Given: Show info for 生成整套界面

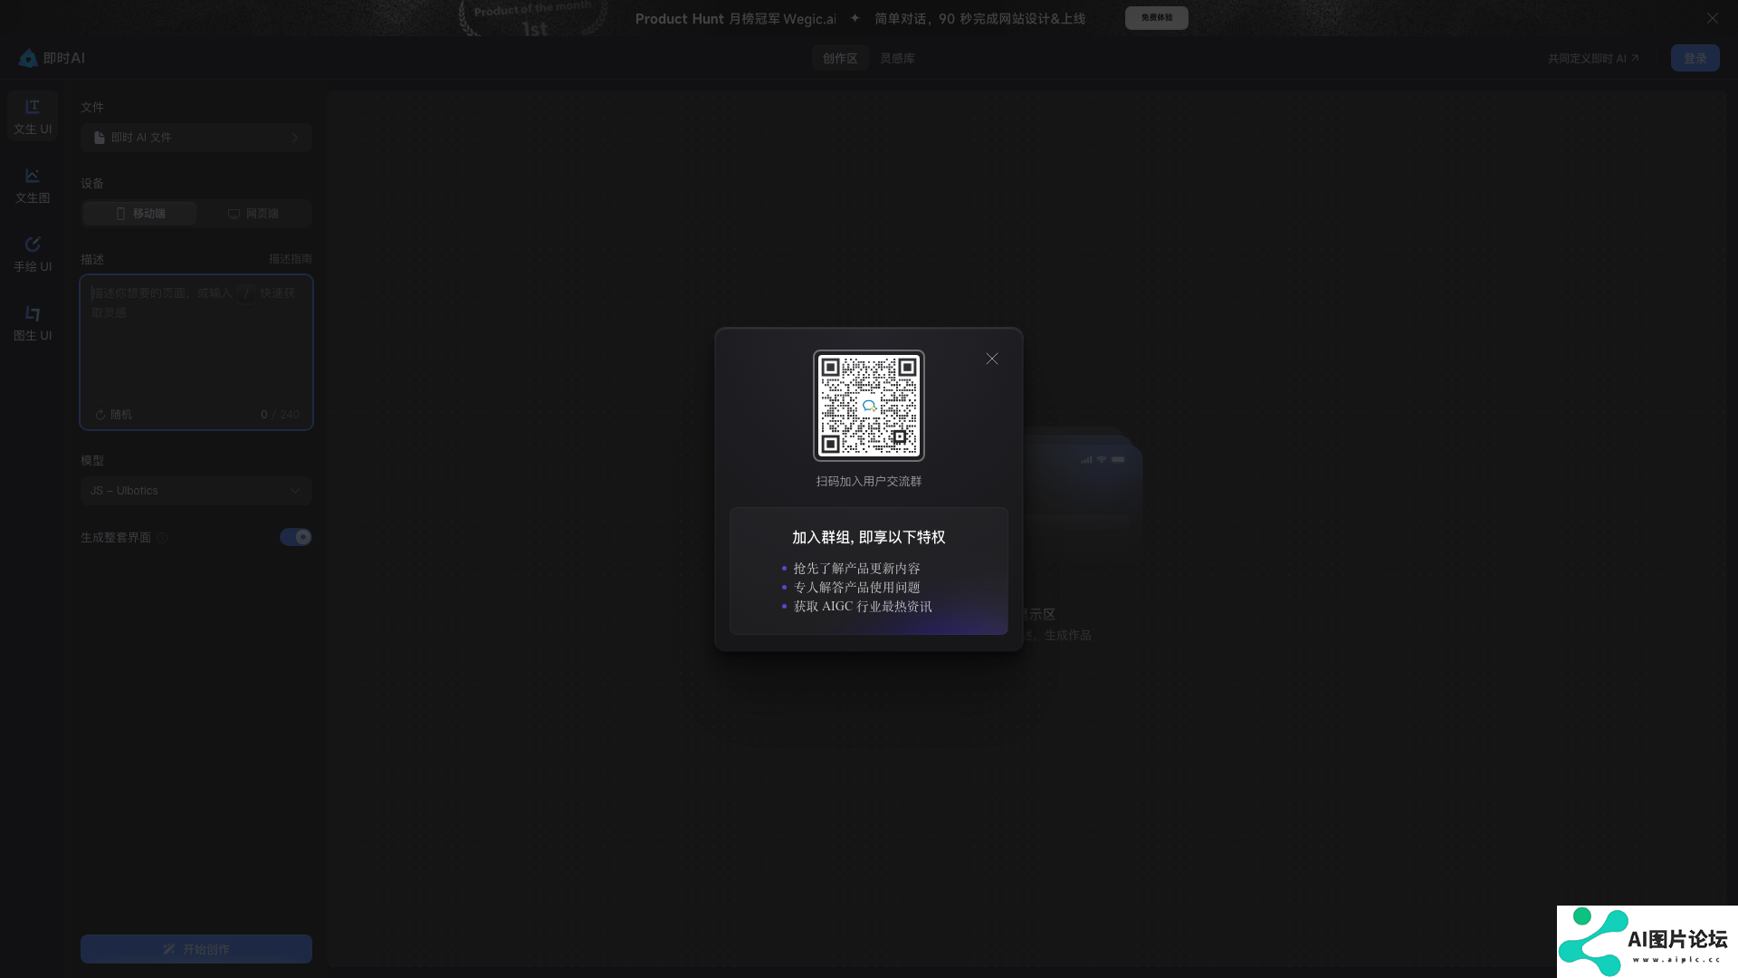Looking at the screenshot, I should tap(162, 538).
